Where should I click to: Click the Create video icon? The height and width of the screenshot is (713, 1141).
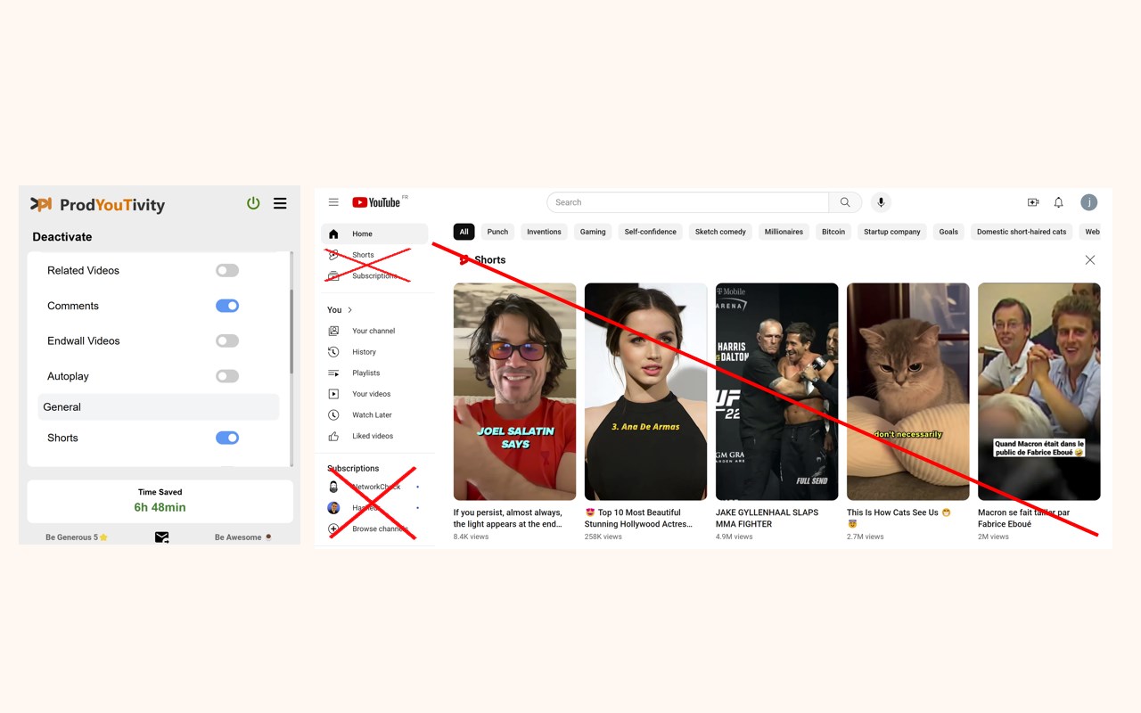pyautogui.click(x=1033, y=202)
